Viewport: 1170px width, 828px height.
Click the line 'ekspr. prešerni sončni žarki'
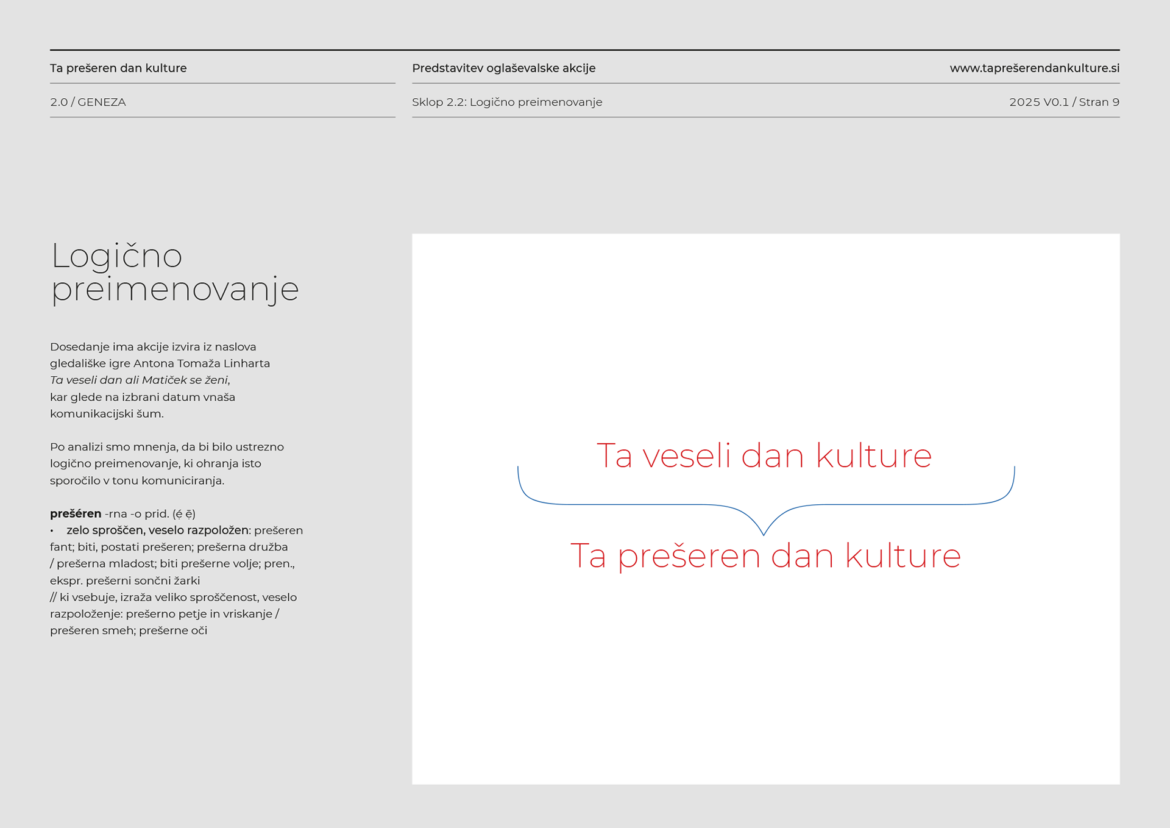click(125, 580)
